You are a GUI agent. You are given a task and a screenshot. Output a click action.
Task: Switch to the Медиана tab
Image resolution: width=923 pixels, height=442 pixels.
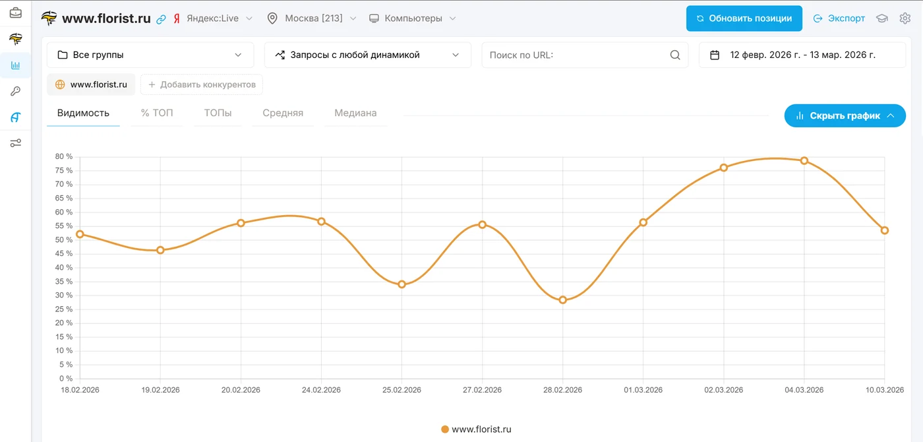coord(355,113)
